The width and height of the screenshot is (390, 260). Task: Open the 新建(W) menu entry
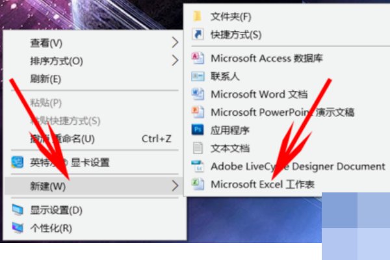coord(94,186)
